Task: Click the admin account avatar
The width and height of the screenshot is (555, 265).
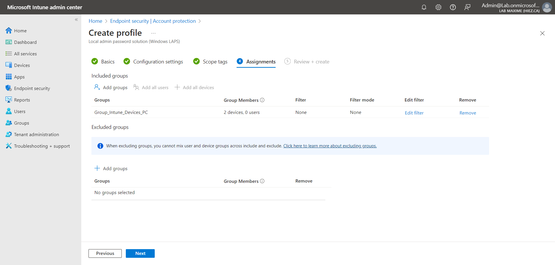Action: click(x=547, y=7)
